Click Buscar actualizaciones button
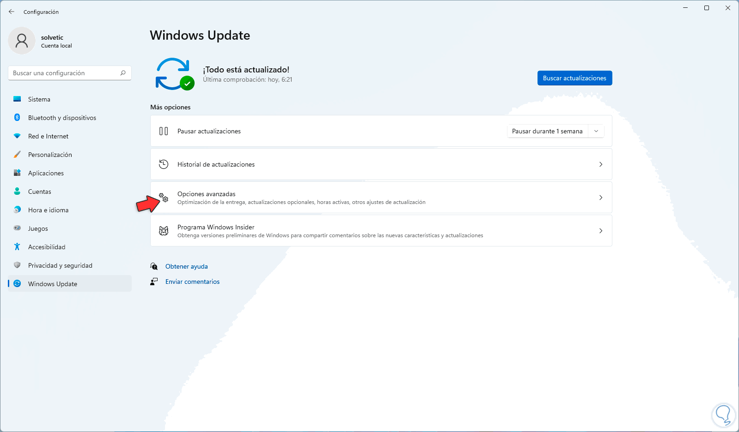 point(574,78)
